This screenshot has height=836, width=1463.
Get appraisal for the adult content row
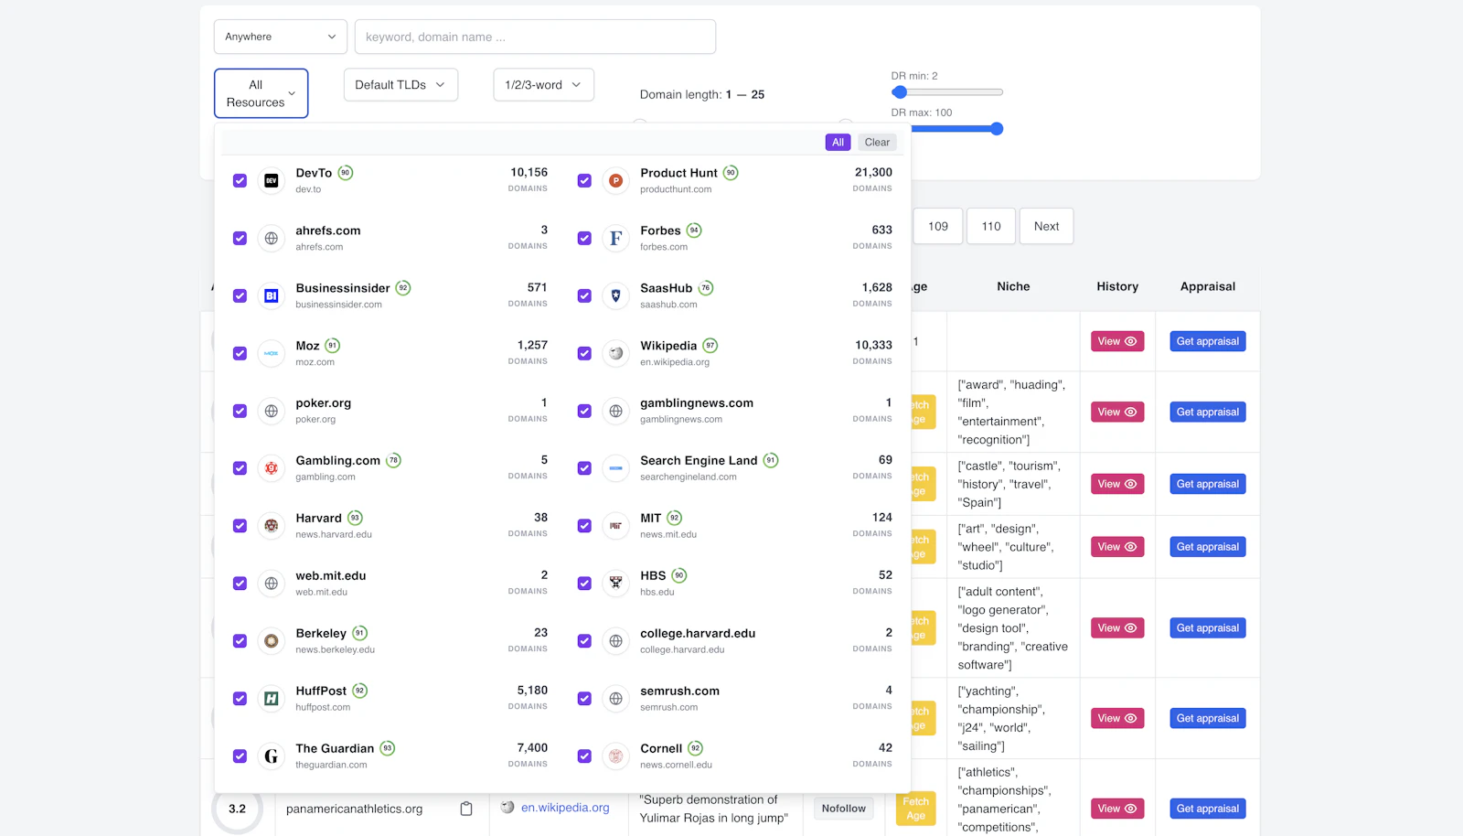pyautogui.click(x=1208, y=628)
